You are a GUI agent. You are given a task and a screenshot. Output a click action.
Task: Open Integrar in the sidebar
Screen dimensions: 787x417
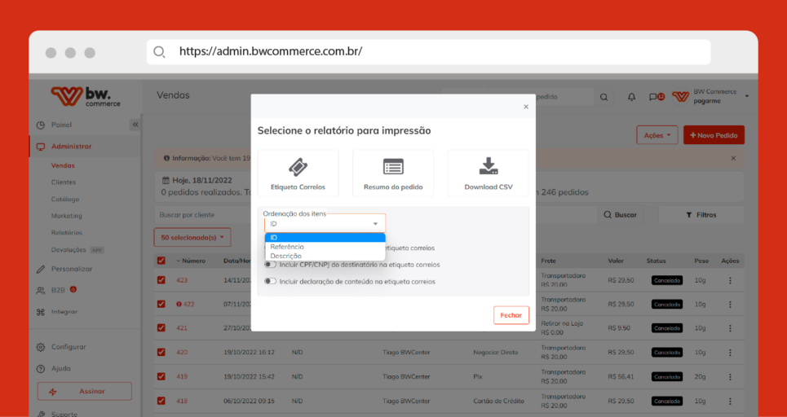[x=64, y=312]
